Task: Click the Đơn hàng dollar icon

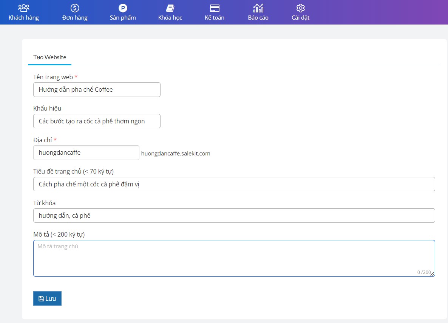Action: pyautogui.click(x=75, y=8)
